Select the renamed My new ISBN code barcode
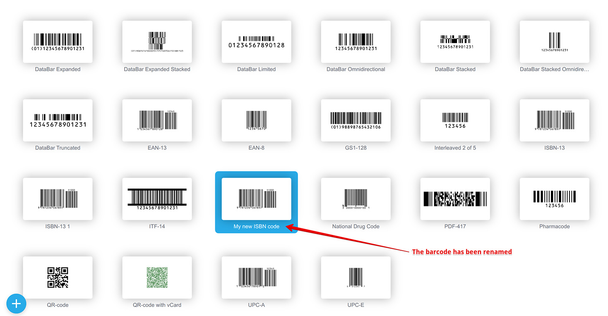The height and width of the screenshot is (316, 608). [x=256, y=199]
